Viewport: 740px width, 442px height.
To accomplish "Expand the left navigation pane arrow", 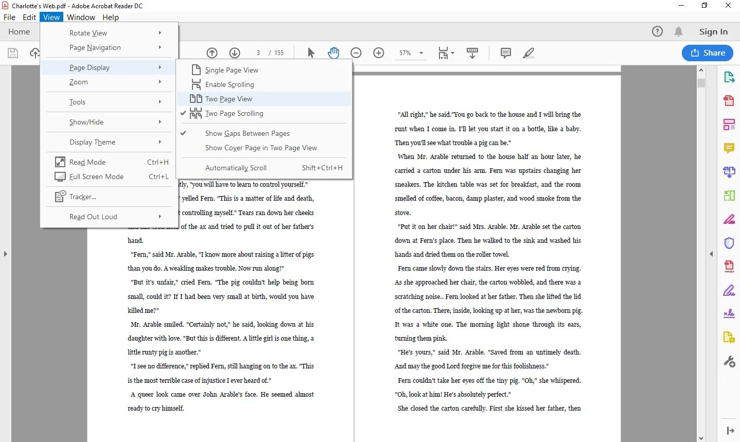I will (5, 254).
